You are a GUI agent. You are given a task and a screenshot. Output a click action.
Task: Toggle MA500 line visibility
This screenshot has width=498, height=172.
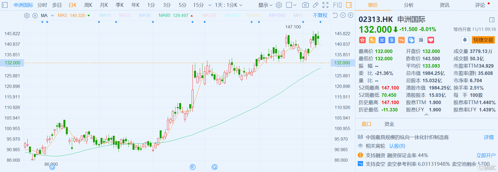click(x=254, y=15)
